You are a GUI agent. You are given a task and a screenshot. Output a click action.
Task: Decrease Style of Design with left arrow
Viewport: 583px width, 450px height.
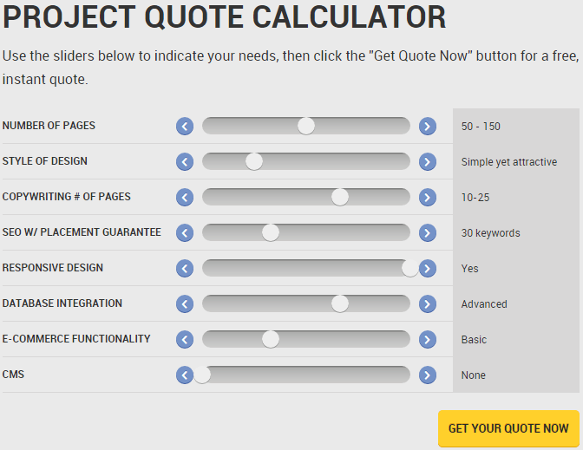185,162
